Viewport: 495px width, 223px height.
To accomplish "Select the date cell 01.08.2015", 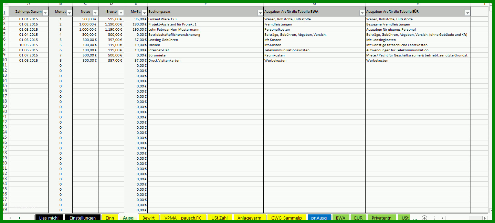I will (x=29, y=61).
